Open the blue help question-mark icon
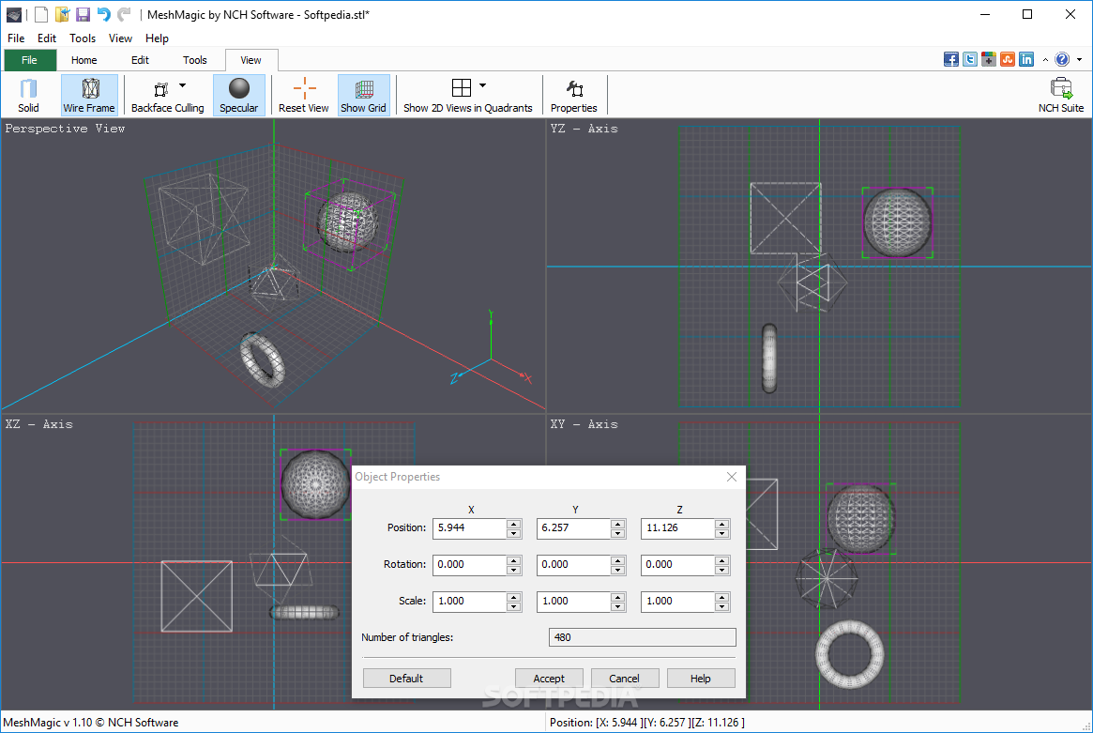Screen dimensions: 1093x733 pos(1062,59)
